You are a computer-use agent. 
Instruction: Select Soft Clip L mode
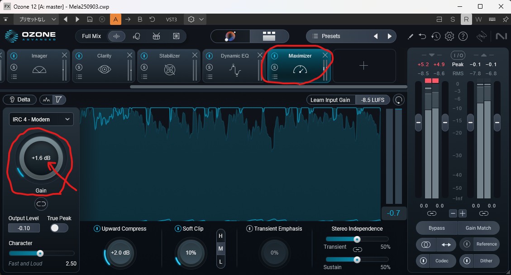tap(220, 261)
